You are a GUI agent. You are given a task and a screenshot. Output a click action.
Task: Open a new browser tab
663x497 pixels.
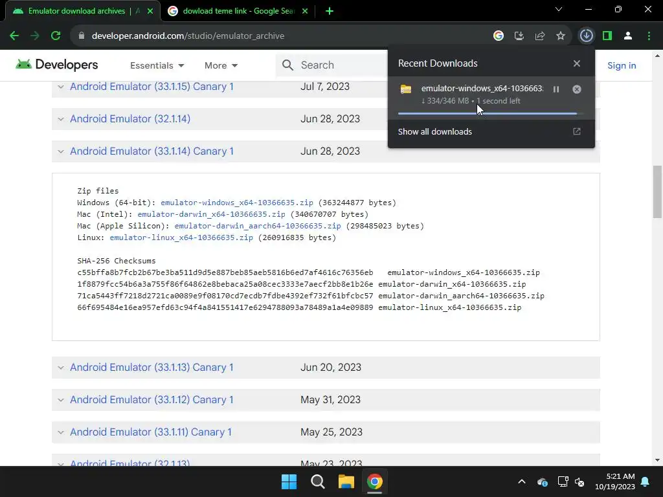(330, 11)
